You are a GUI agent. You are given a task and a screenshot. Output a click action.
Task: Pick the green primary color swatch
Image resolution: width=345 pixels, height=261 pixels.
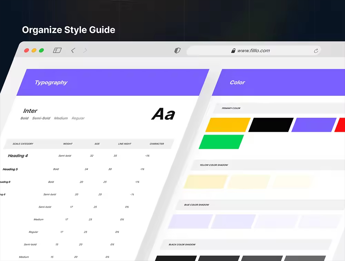click(x=221, y=142)
